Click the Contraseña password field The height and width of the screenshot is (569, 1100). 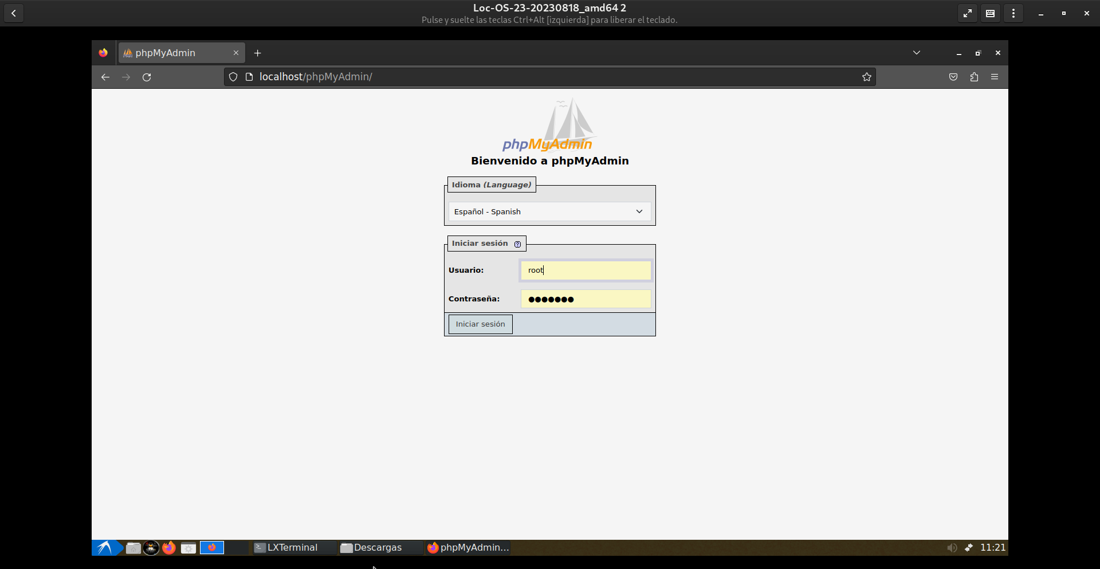tap(586, 299)
